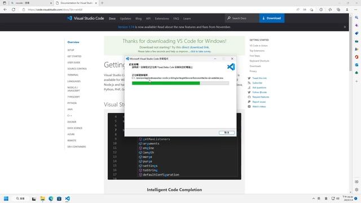Open the Overview page in docs sidebar

click(x=73, y=42)
